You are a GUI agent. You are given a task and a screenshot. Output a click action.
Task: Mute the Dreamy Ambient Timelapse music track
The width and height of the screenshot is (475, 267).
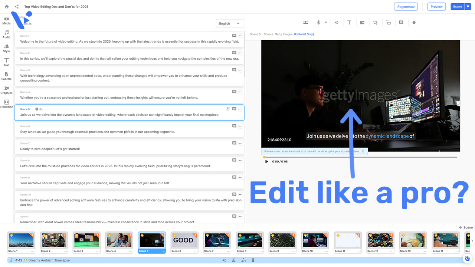224,260
